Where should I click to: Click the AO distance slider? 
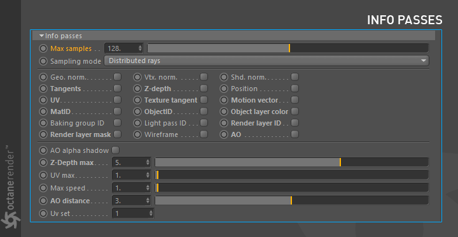click(x=291, y=201)
